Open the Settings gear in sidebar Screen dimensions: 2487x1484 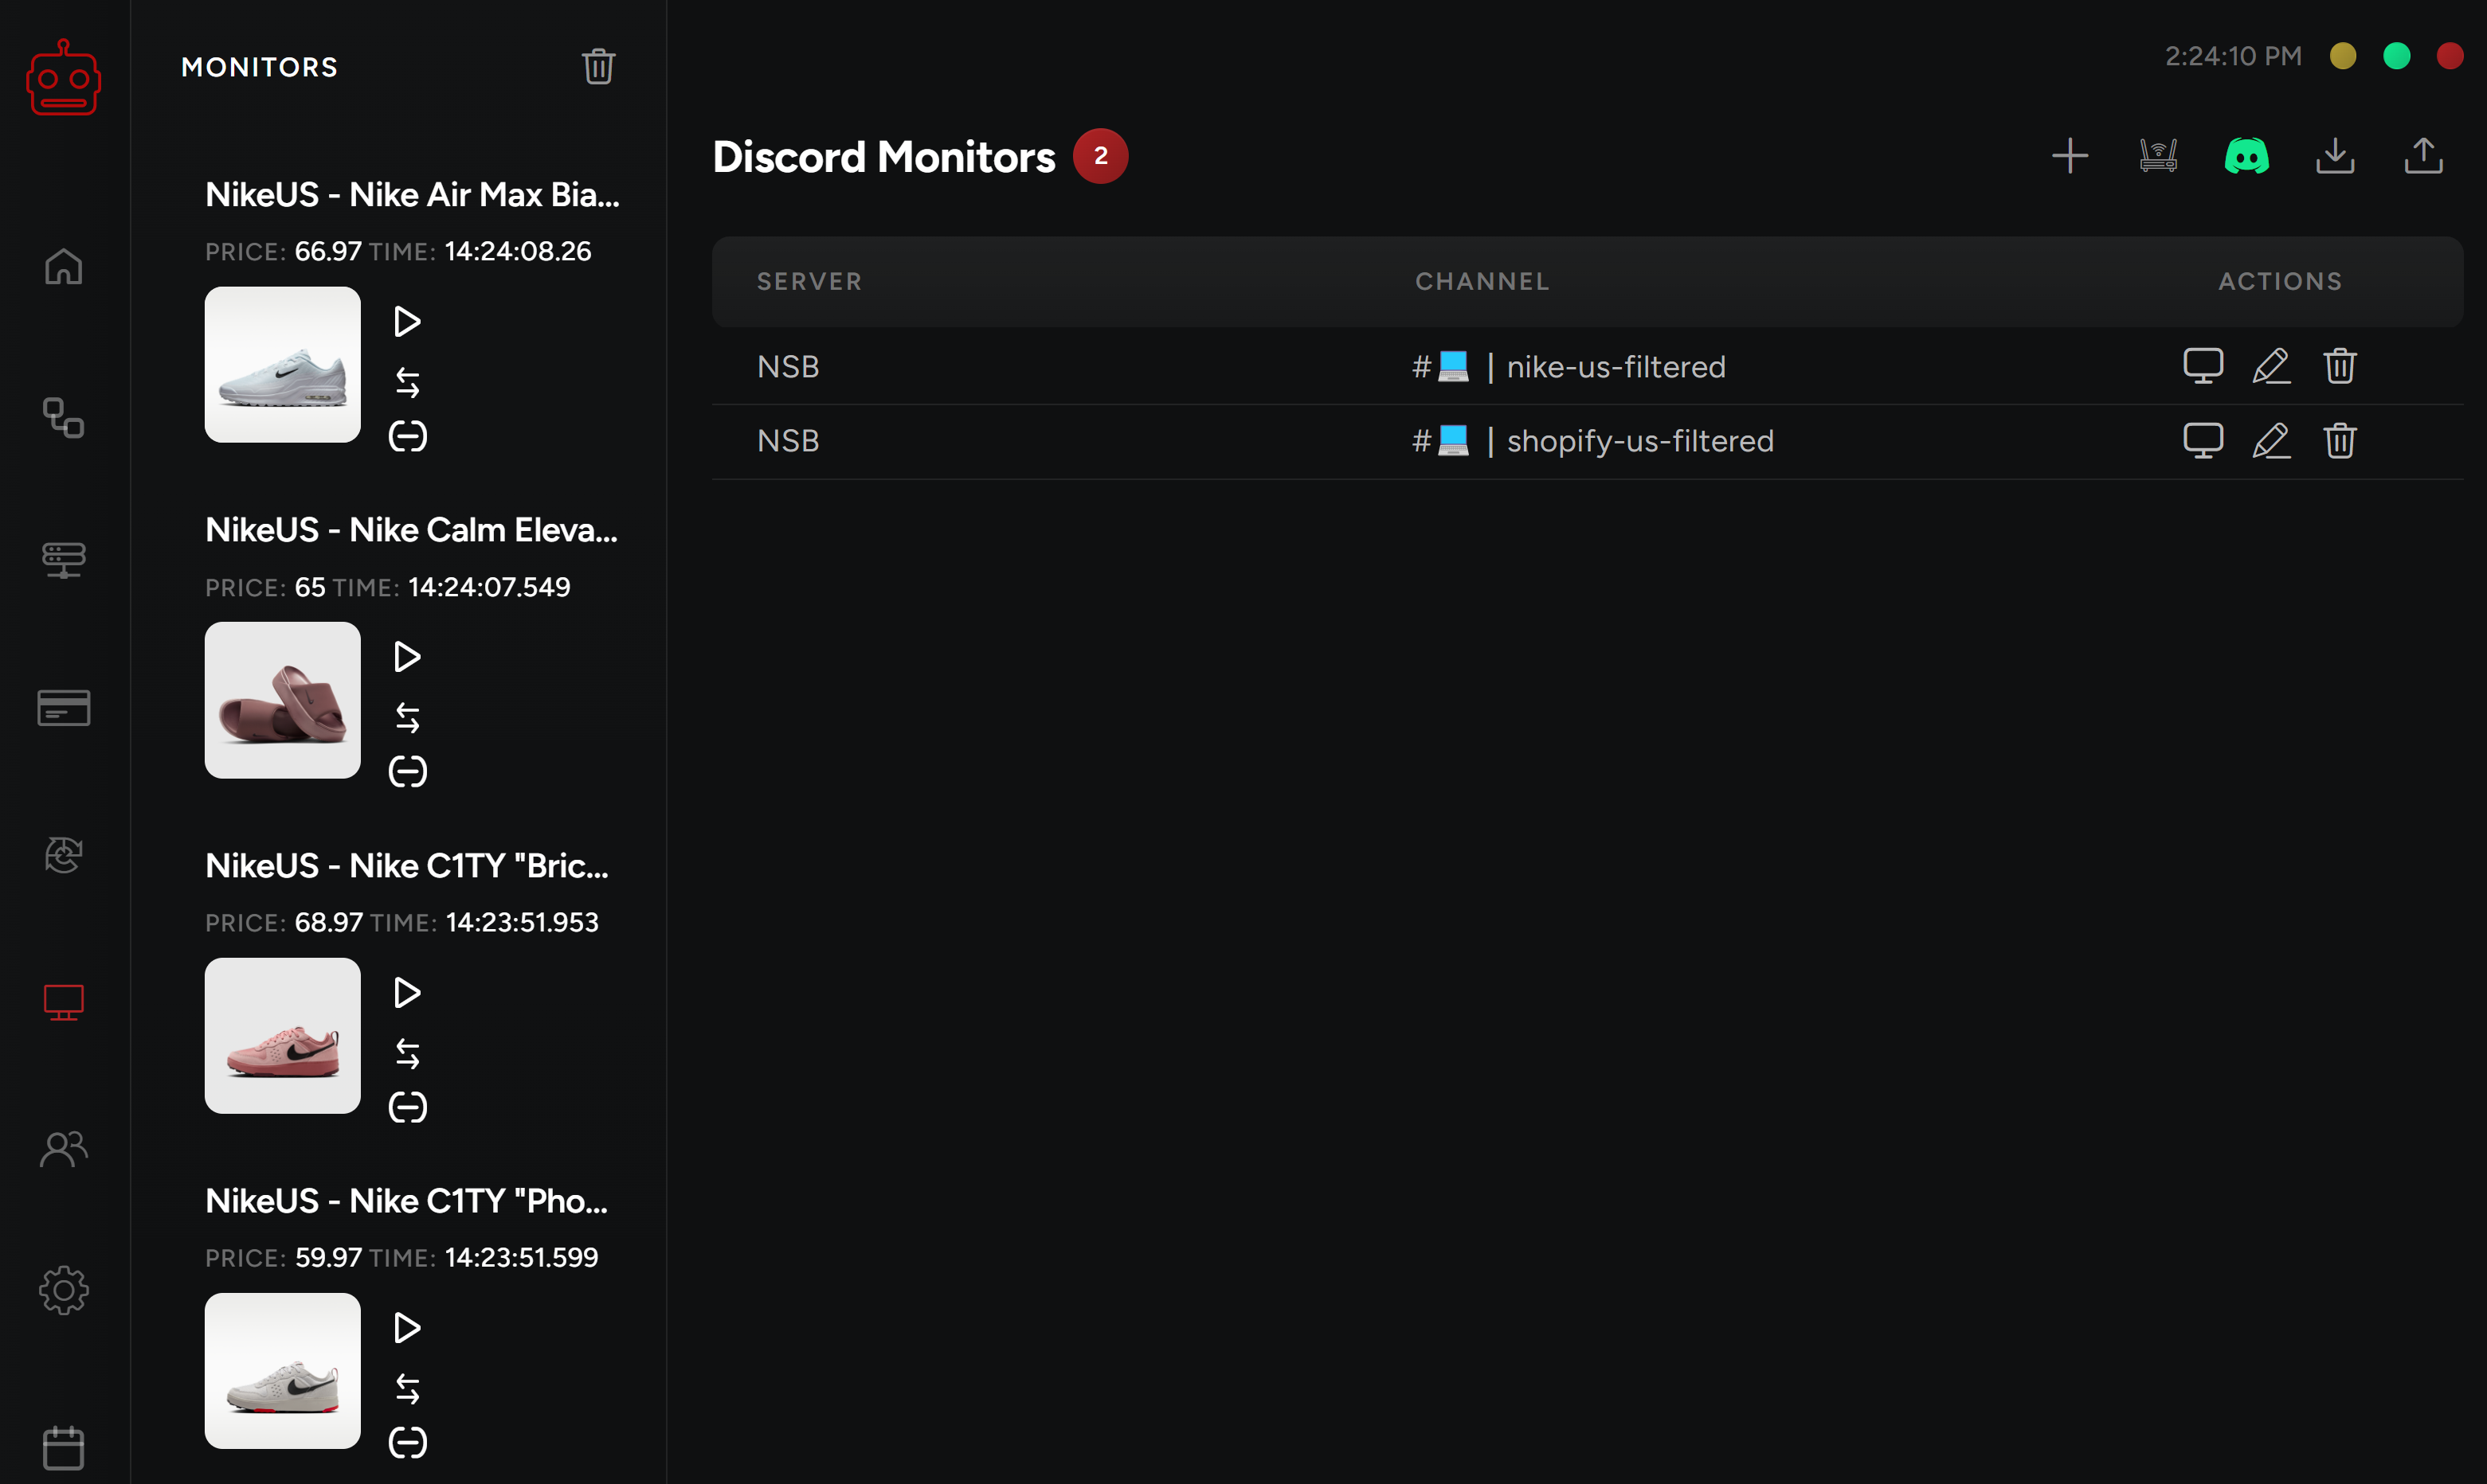click(64, 1291)
